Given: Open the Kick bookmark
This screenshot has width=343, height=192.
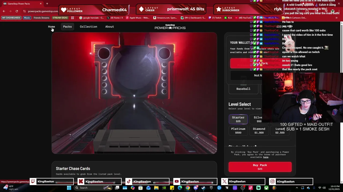Looking at the screenshot, I should point(228,18).
